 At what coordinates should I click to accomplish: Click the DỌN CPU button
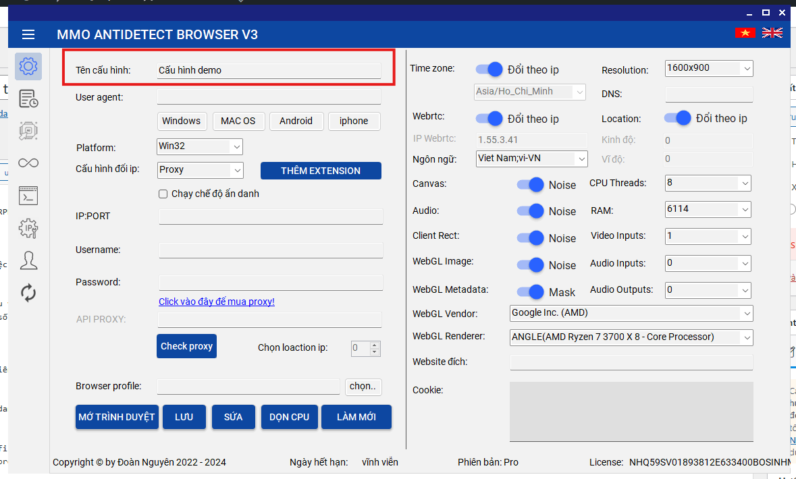coord(290,417)
